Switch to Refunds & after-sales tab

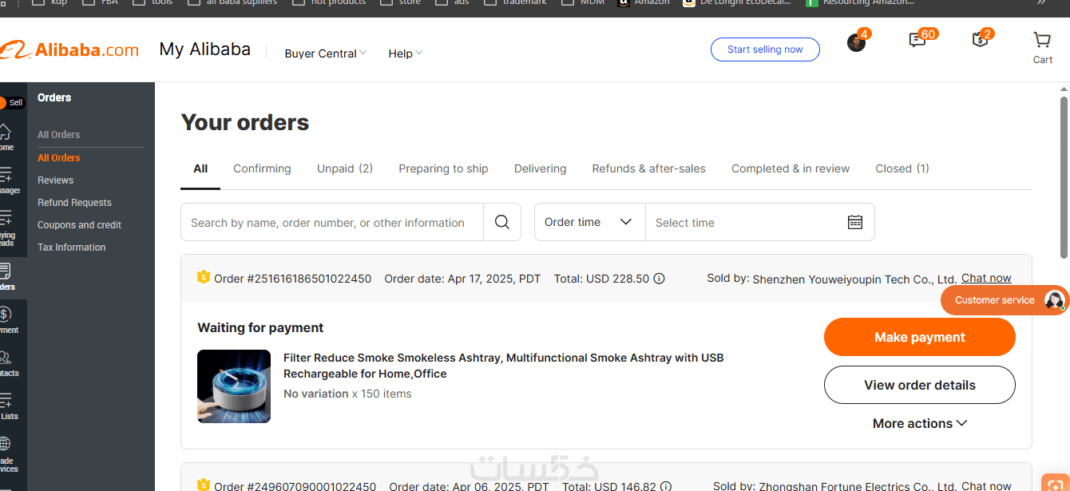click(x=649, y=168)
